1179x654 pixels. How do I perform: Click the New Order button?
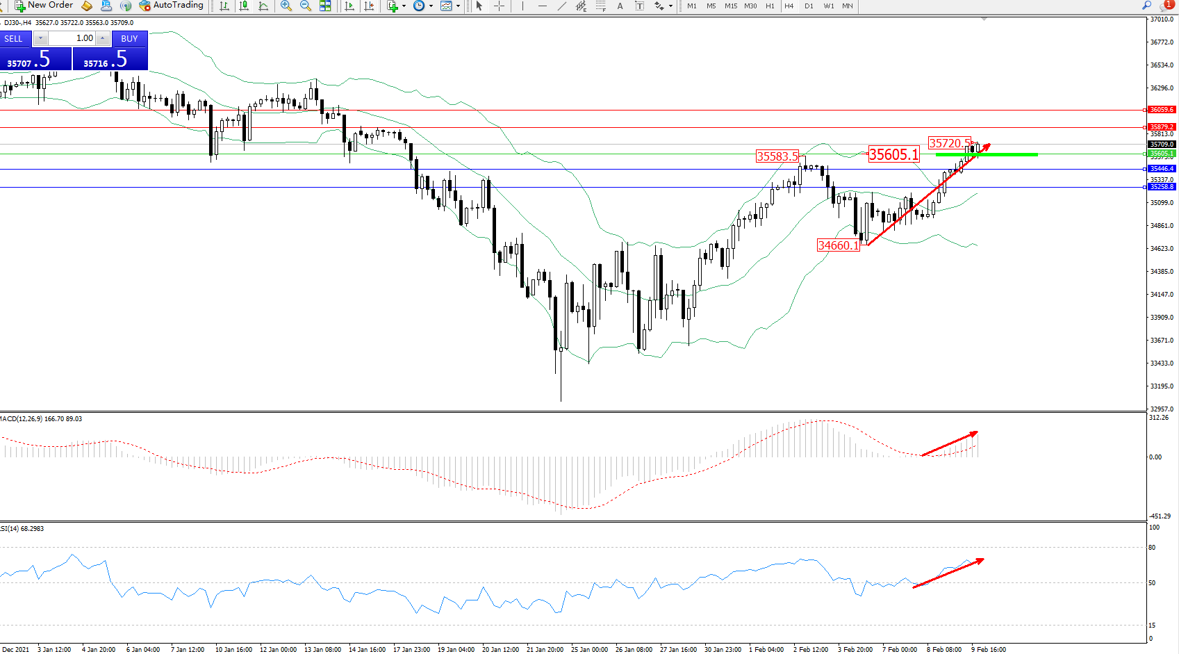point(44,6)
